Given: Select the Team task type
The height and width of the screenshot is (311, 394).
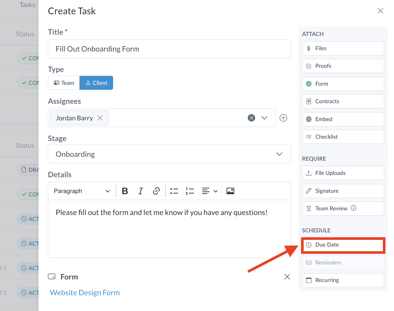Looking at the screenshot, I should pos(64,83).
